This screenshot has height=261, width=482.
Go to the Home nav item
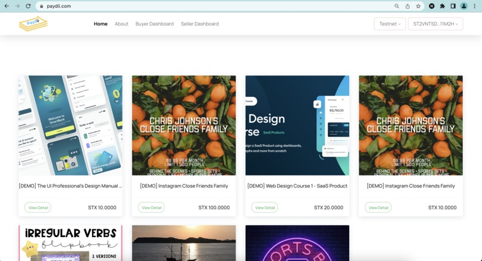click(100, 24)
